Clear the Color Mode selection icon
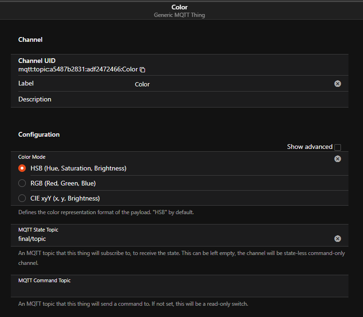Screen dimensions: 363x317 (x=338, y=159)
